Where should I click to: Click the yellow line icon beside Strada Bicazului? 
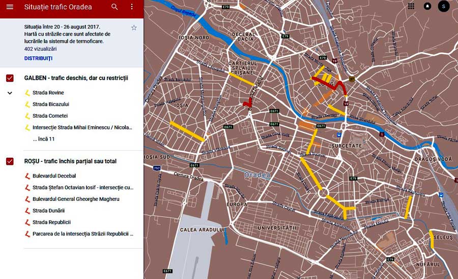pyautogui.click(x=27, y=104)
